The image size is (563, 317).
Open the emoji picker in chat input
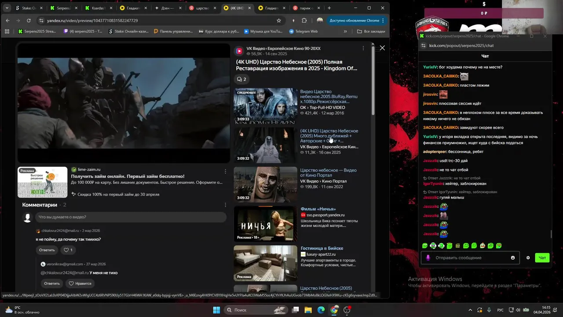pyautogui.click(x=513, y=258)
